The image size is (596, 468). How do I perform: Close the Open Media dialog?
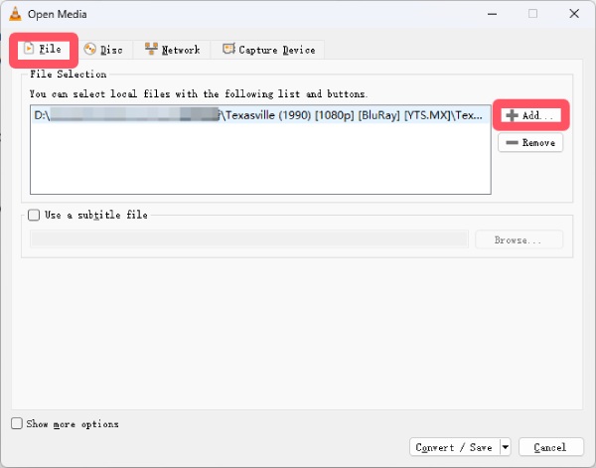(574, 14)
